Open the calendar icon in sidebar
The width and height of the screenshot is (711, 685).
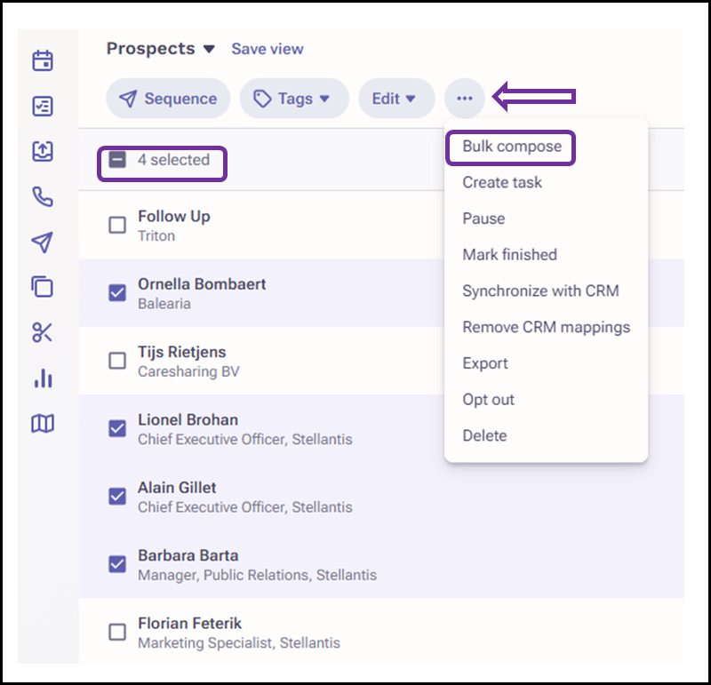coord(43,60)
